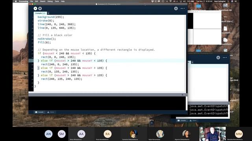Image resolution: width=252 pixels, height=141 pixels.
Task: Select participant AN avatar
Action: [x=48, y=134]
